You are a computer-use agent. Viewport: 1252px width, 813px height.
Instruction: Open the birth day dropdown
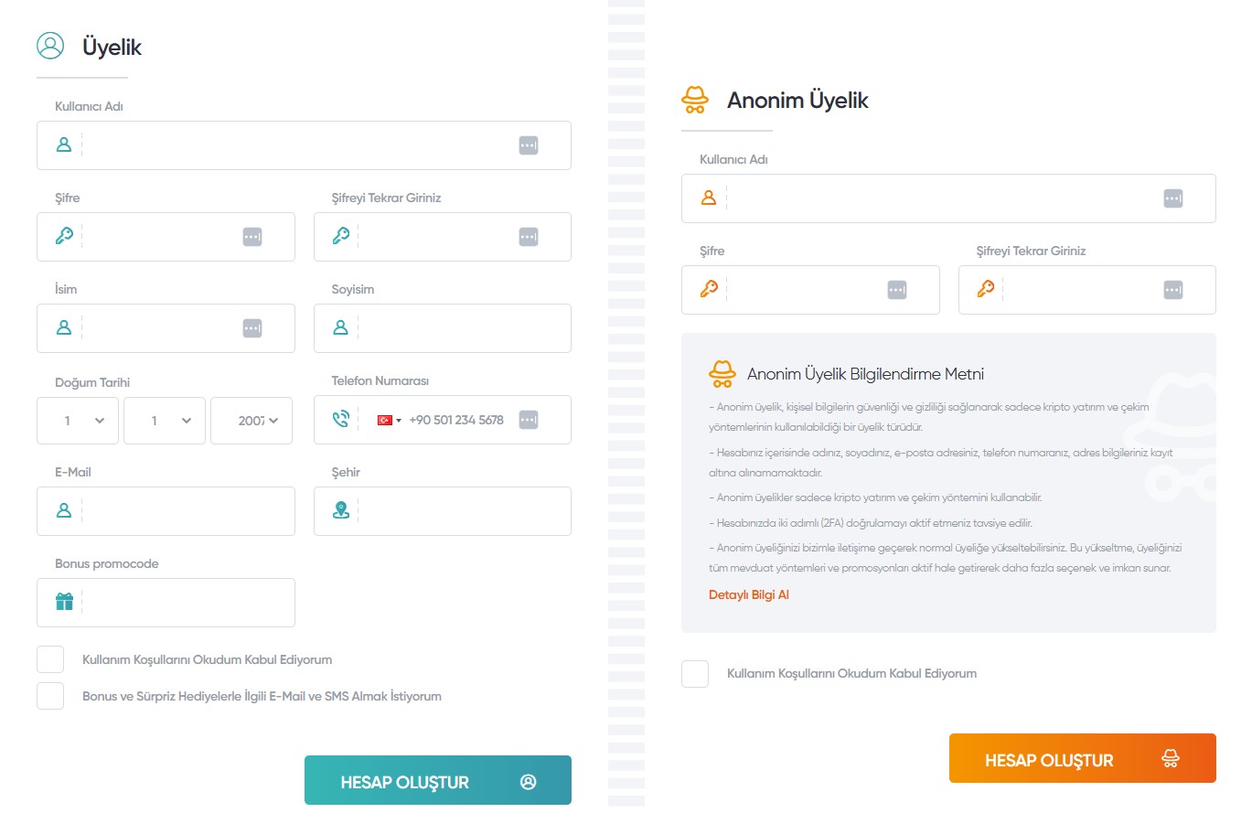78,421
